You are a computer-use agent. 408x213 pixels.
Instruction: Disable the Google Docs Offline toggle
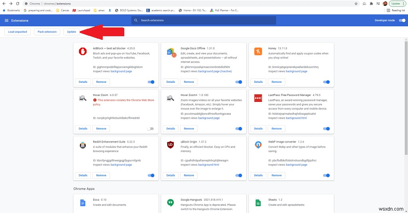(x=239, y=82)
